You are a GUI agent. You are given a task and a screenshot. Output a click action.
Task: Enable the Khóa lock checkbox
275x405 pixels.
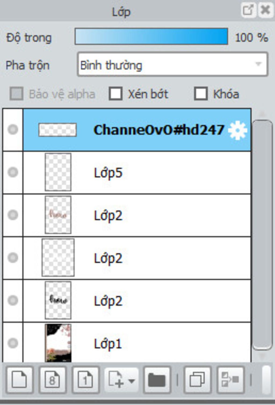tap(201, 94)
